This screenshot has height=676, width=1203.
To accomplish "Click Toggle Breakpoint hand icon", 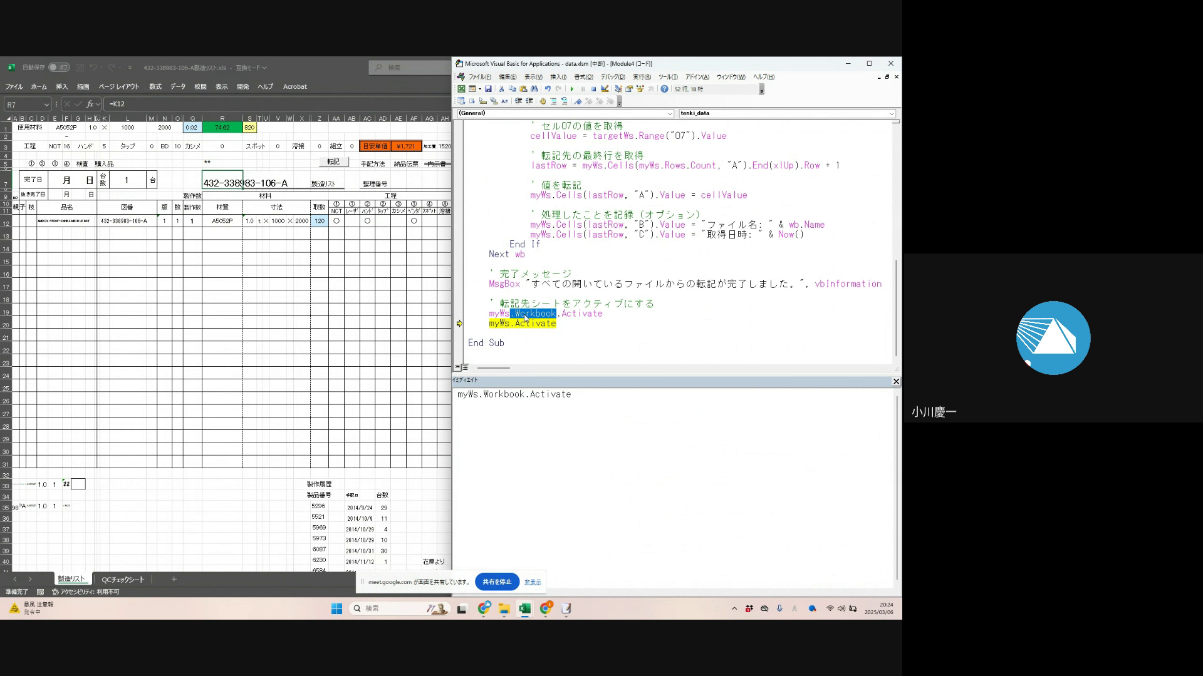I will [x=543, y=101].
